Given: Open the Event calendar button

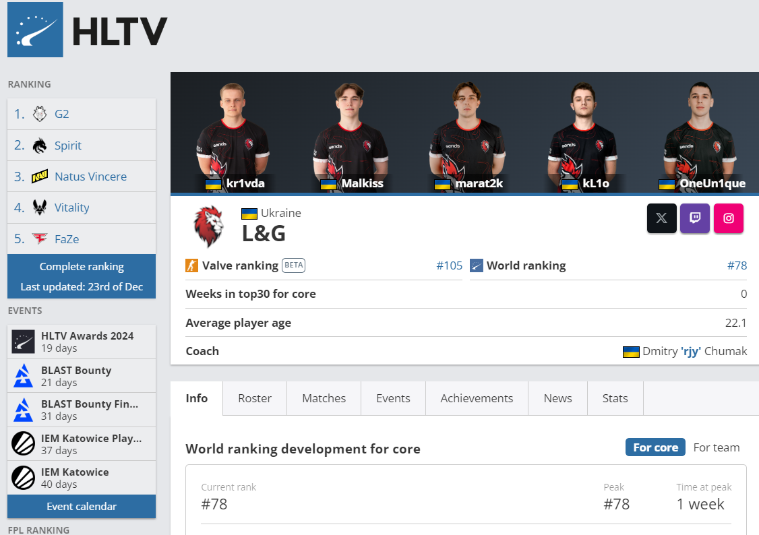Looking at the screenshot, I should point(82,507).
